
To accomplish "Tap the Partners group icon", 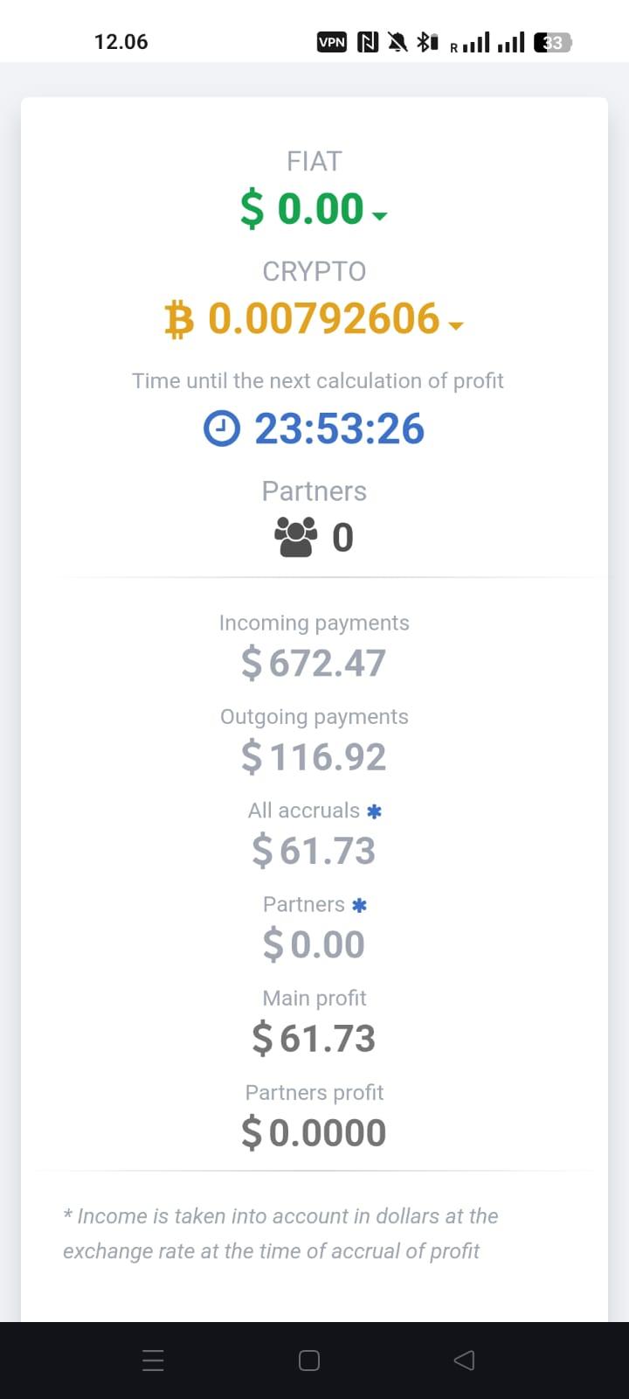I will (296, 537).
